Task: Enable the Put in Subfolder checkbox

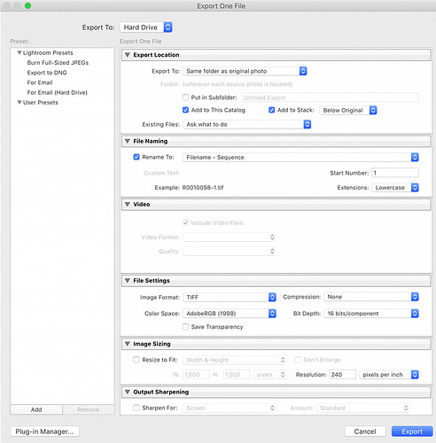Action: pos(185,97)
